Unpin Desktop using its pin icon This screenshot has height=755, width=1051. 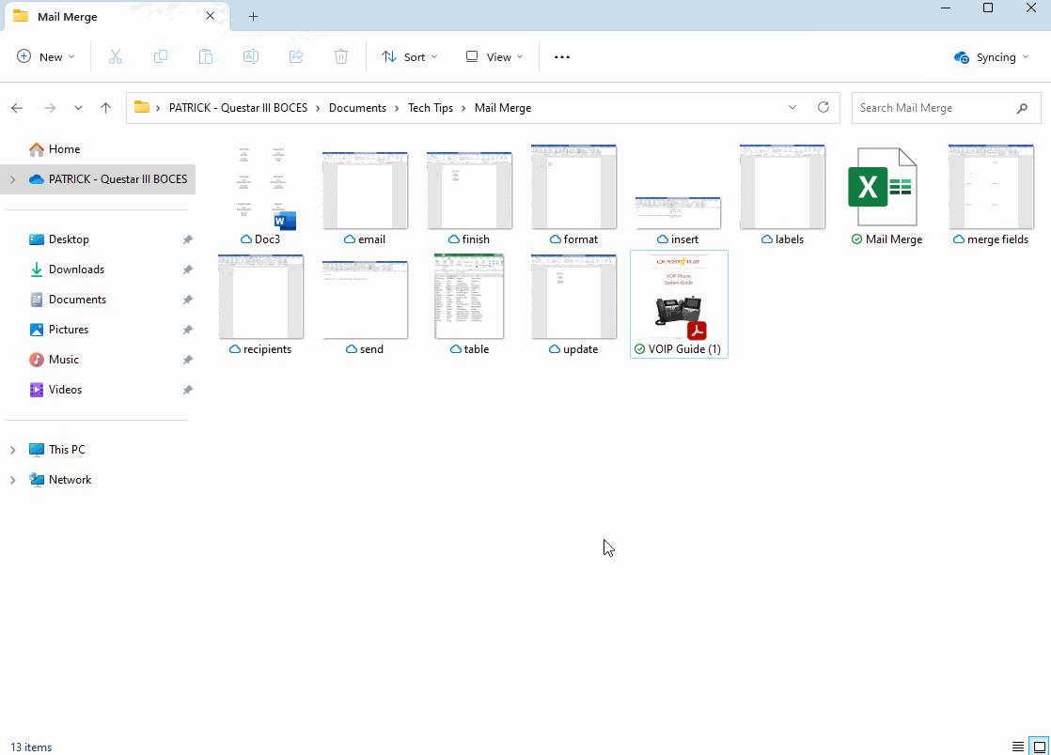(188, 239)
